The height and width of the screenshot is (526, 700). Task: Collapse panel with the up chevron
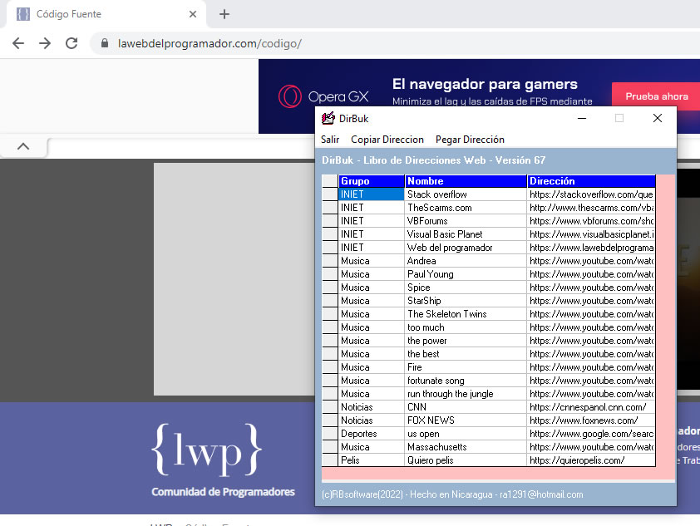[23, 146]
